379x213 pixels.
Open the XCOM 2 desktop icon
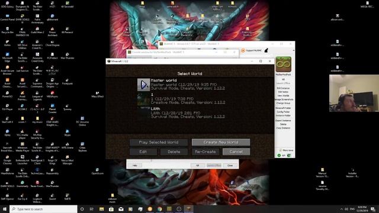click(x=23, y=107)
